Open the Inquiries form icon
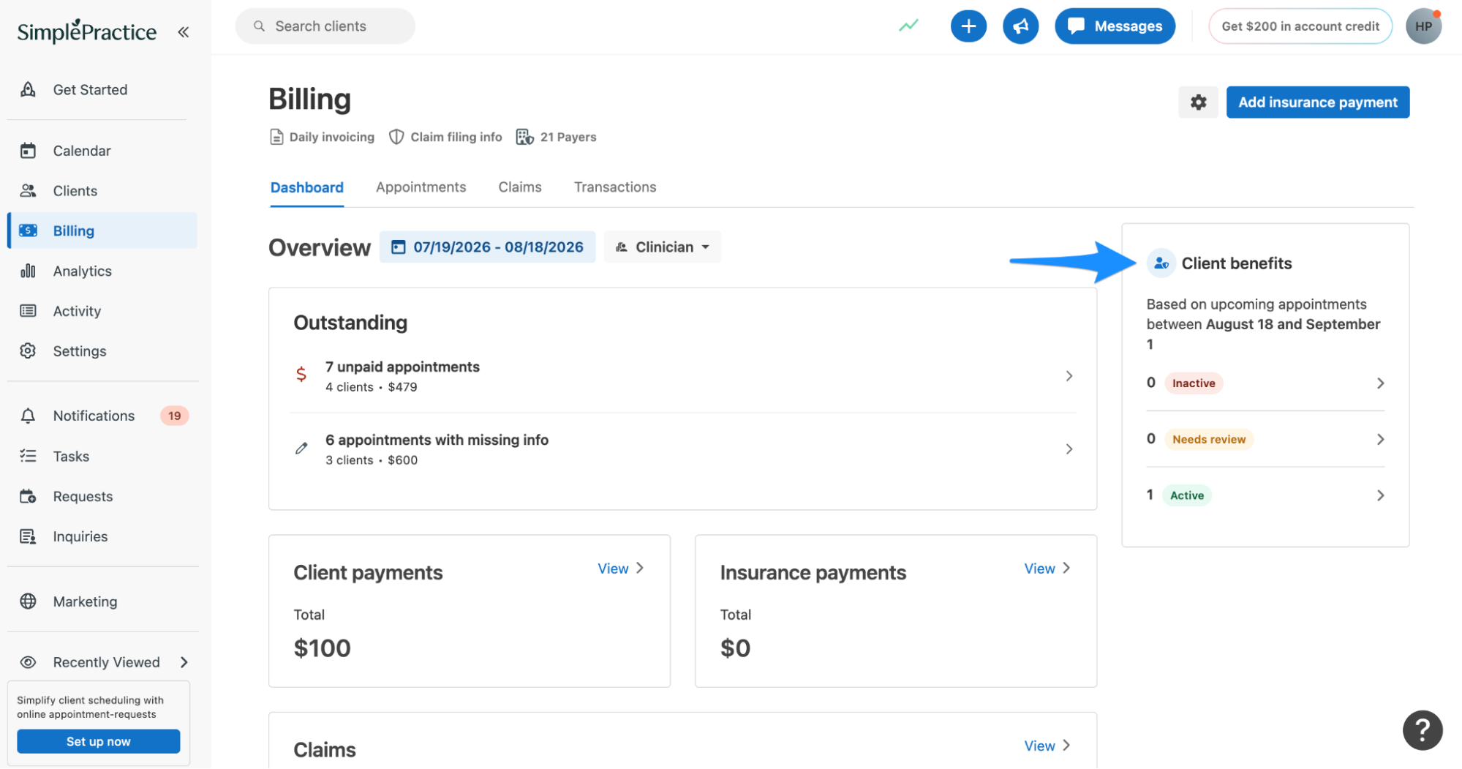The width and height of the screenshot is (1462, 769). pyautogui.click(x=28, y=536)
